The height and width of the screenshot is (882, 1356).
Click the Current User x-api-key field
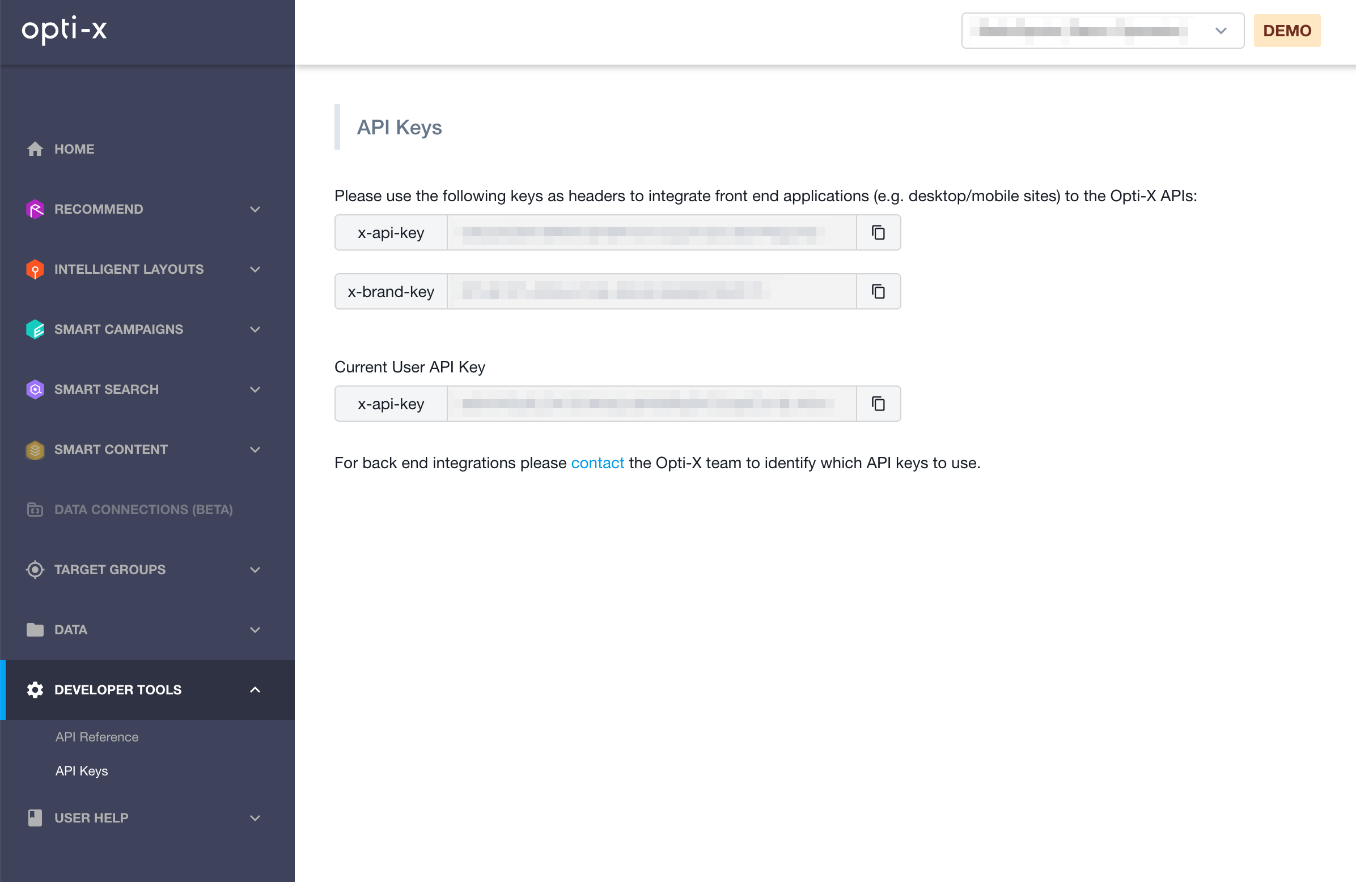652,404
